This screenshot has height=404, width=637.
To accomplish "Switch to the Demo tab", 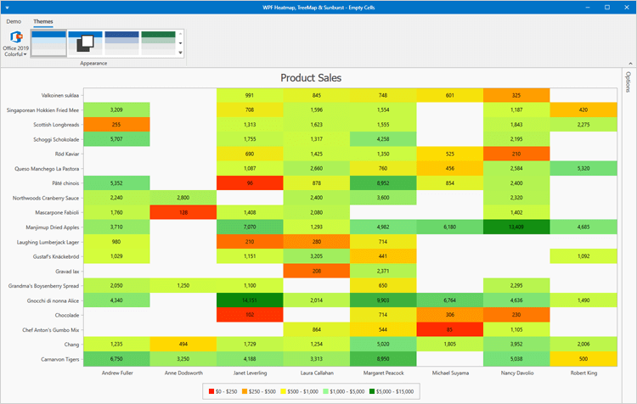I will pos(14,20).
